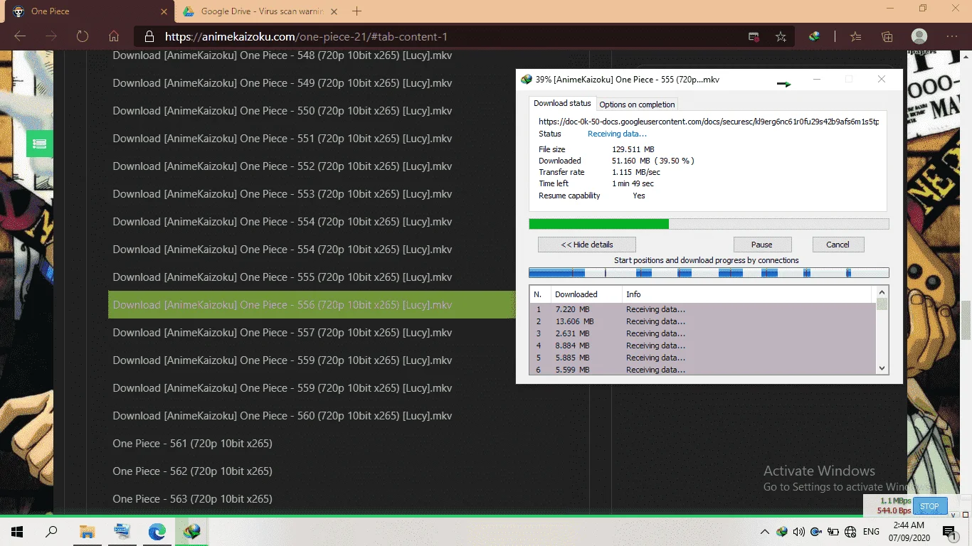Refresh the animekaizoku page

pyautogui.click(x=83, y=36)
